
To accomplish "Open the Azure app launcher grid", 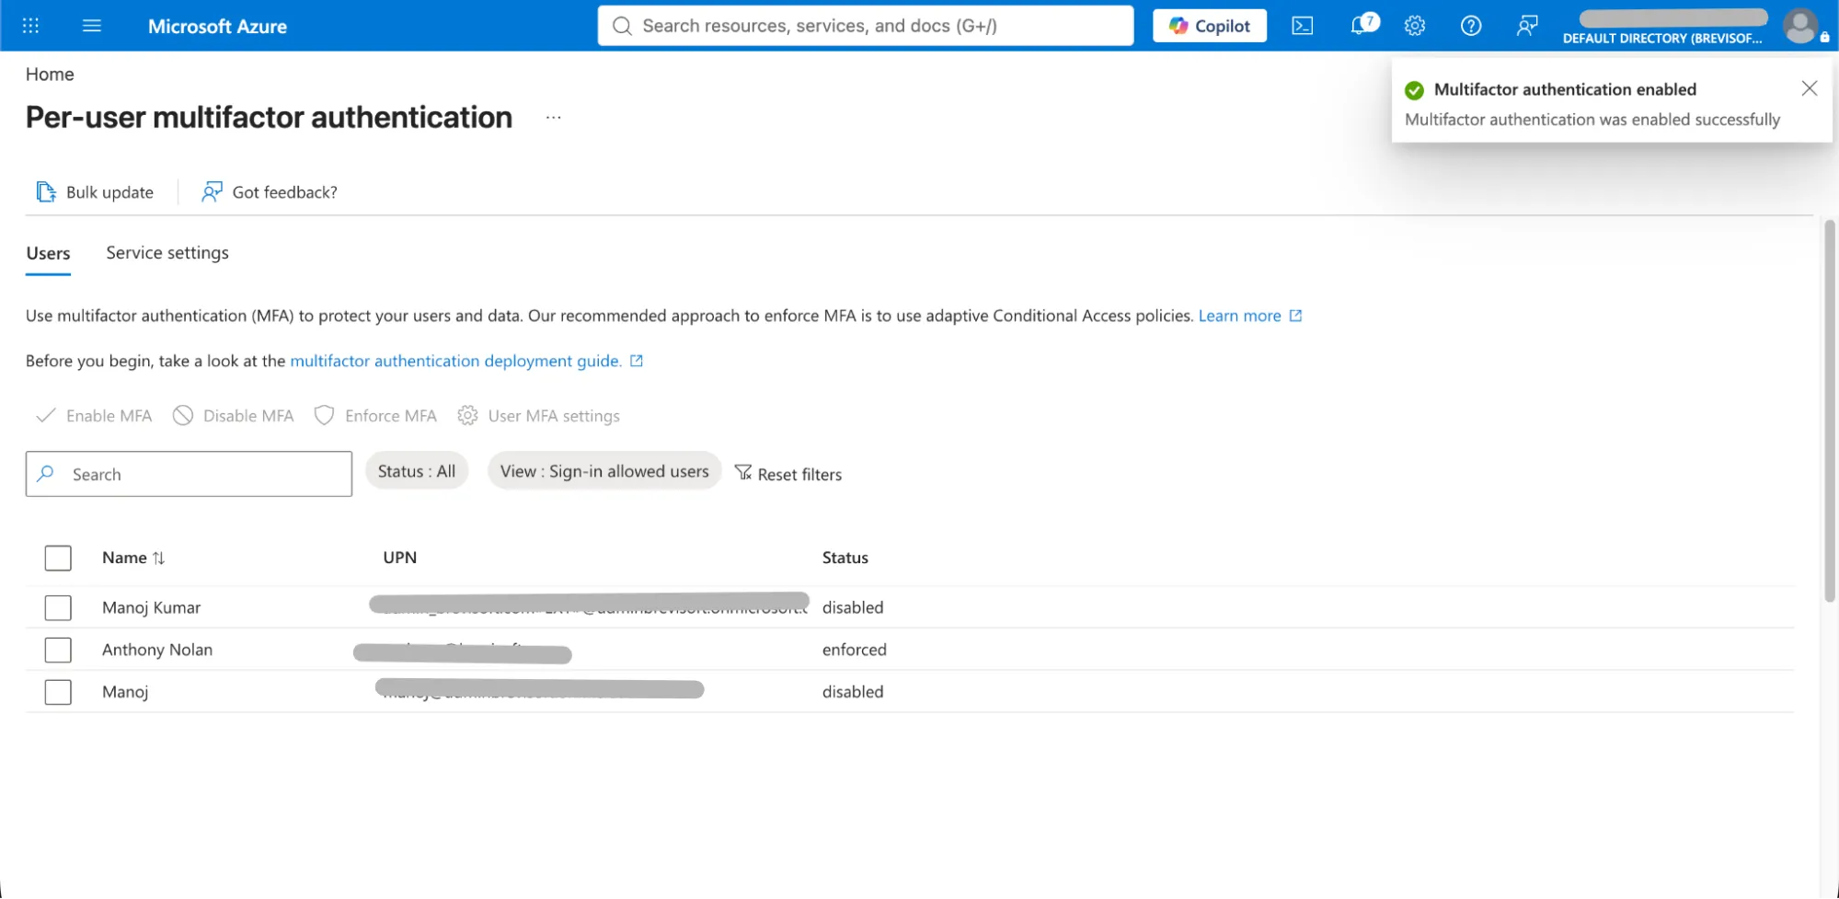I will tap(30, 26).
